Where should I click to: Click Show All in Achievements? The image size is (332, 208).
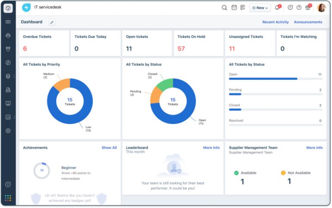tap(109, 148)
